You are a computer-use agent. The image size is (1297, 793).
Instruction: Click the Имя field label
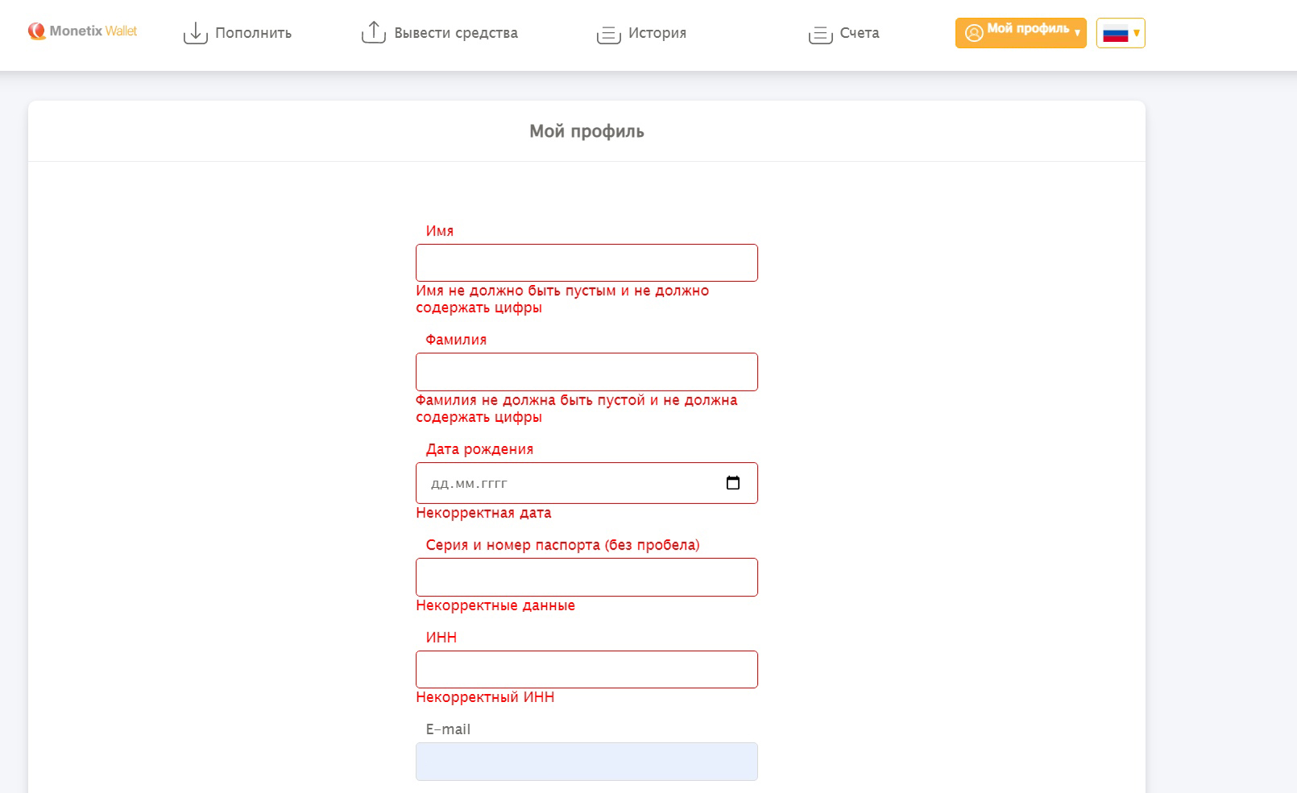440,231
